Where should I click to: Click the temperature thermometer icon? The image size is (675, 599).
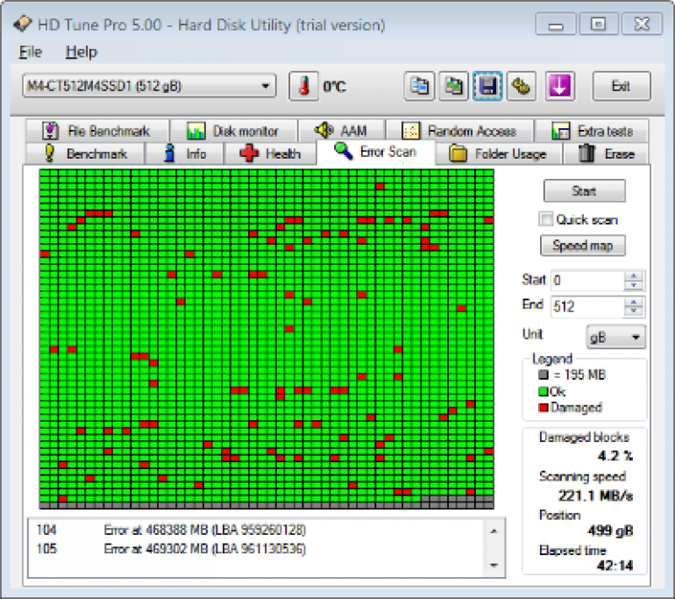[x=305, y=86]
